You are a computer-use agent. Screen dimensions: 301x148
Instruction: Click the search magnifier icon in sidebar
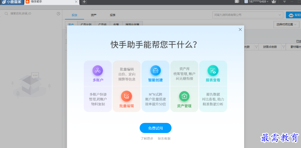(x=7, y=14)
